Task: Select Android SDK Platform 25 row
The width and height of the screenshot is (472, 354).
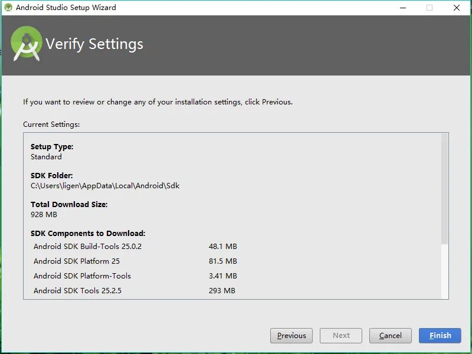Action: click(x=135, y=261)
